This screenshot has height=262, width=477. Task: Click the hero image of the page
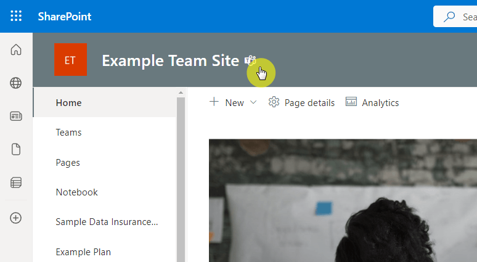point(343,200)
